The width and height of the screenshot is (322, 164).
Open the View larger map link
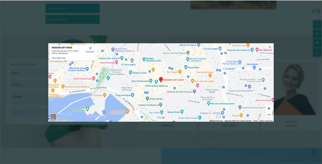[x=58, y=58]
